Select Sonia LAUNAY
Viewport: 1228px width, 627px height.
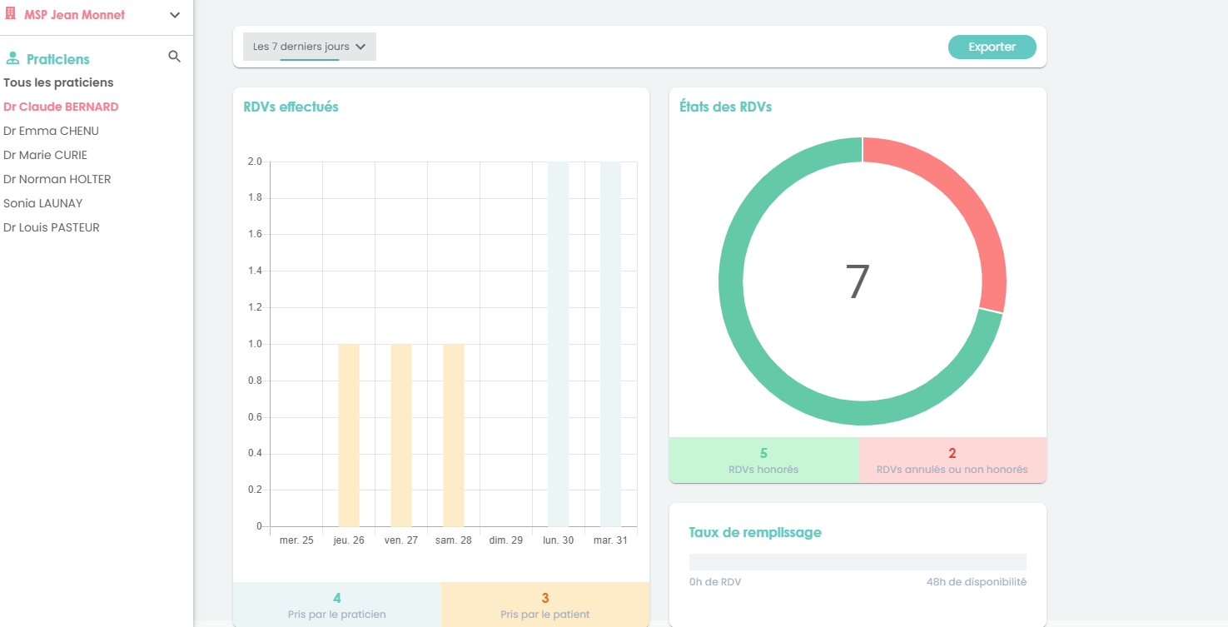42,203
